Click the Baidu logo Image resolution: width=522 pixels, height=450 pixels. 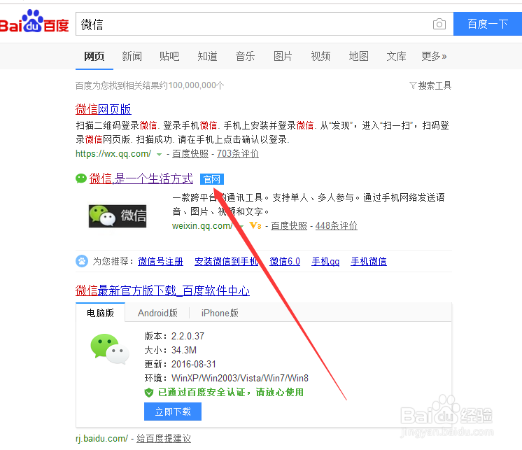click(x=34, y=21)
